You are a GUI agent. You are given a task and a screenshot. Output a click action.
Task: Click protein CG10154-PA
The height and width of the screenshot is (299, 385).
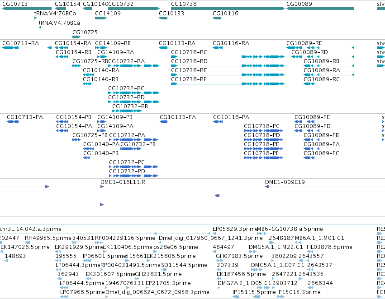[74, 126]
